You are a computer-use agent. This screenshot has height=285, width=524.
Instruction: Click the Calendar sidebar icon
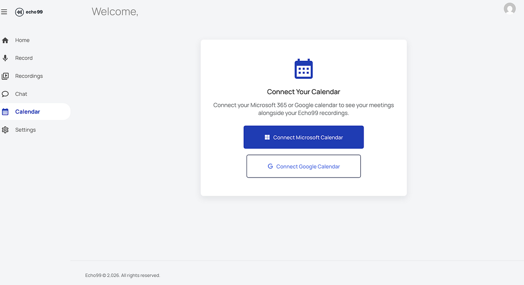pyautogui.click(x=5, y=112)
